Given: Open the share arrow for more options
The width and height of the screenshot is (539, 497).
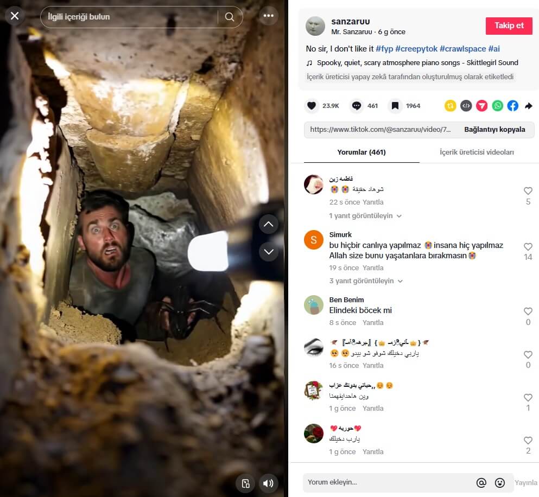Looking at the screenshot, I should [x=529, y=106].
